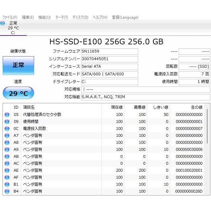Open the 言語(Language) menu

(125, 17)
